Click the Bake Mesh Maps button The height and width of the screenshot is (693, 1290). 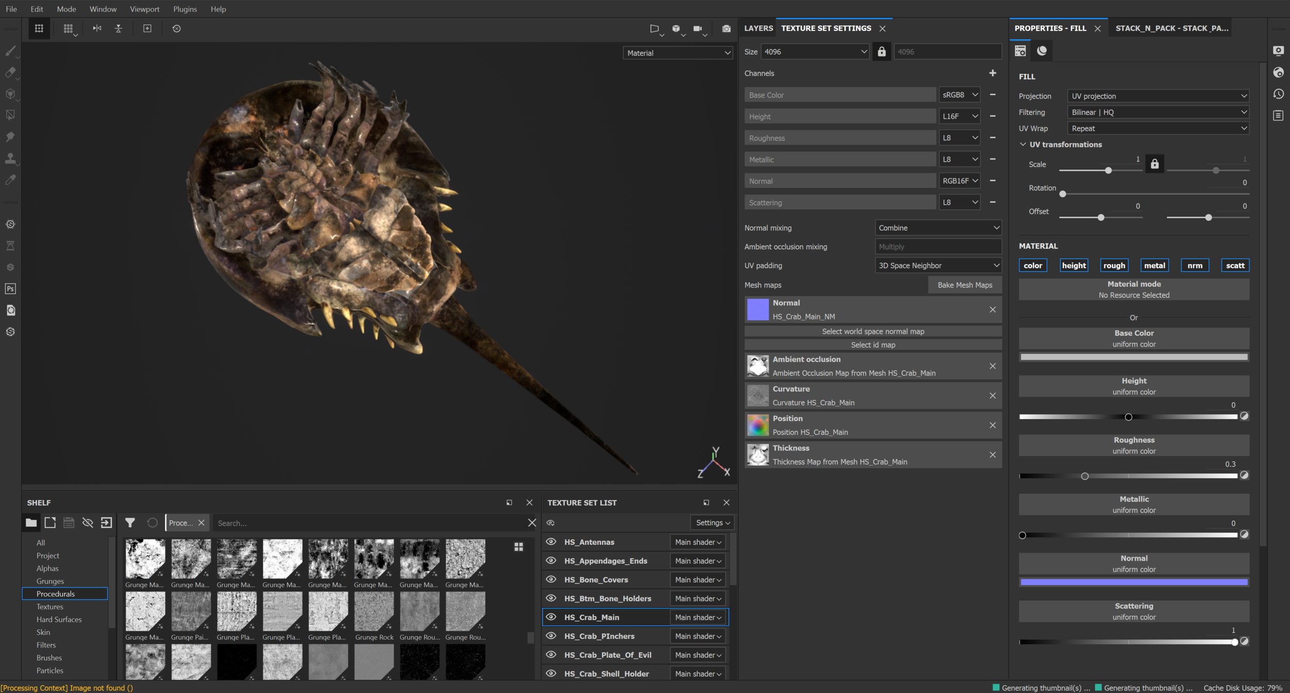[964, 285]
